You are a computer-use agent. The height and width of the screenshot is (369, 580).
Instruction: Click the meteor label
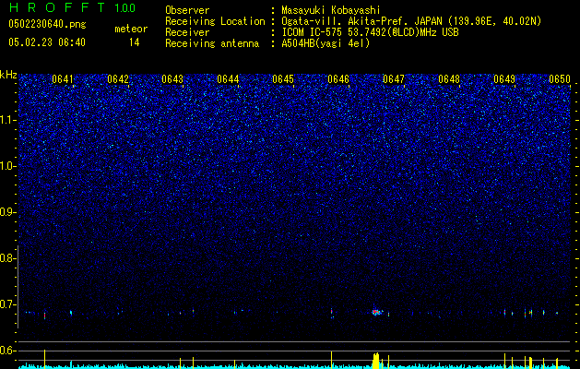131,29
